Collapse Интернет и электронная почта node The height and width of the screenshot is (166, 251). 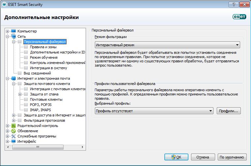point(7,79)
